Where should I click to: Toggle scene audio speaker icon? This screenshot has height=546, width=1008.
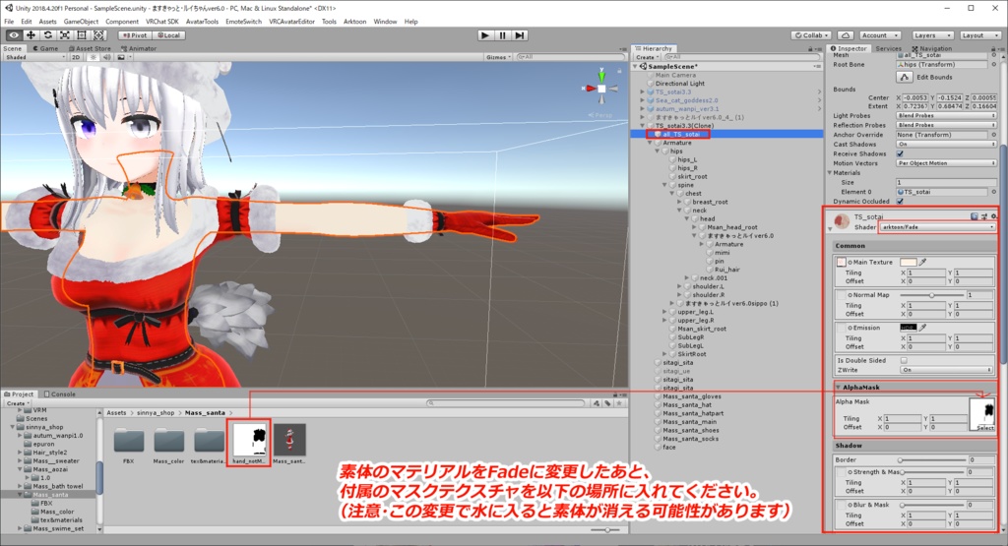(x=106, y=57)
